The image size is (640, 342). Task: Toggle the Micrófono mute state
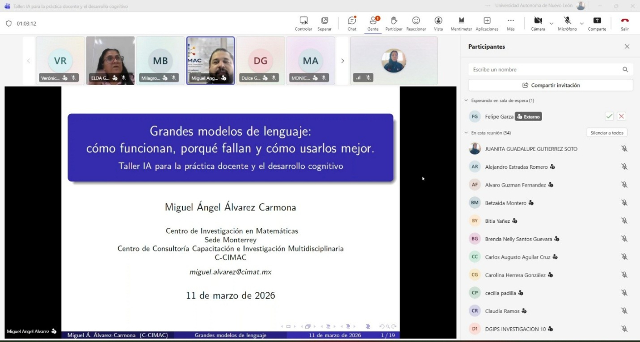[x=567, y=23]
